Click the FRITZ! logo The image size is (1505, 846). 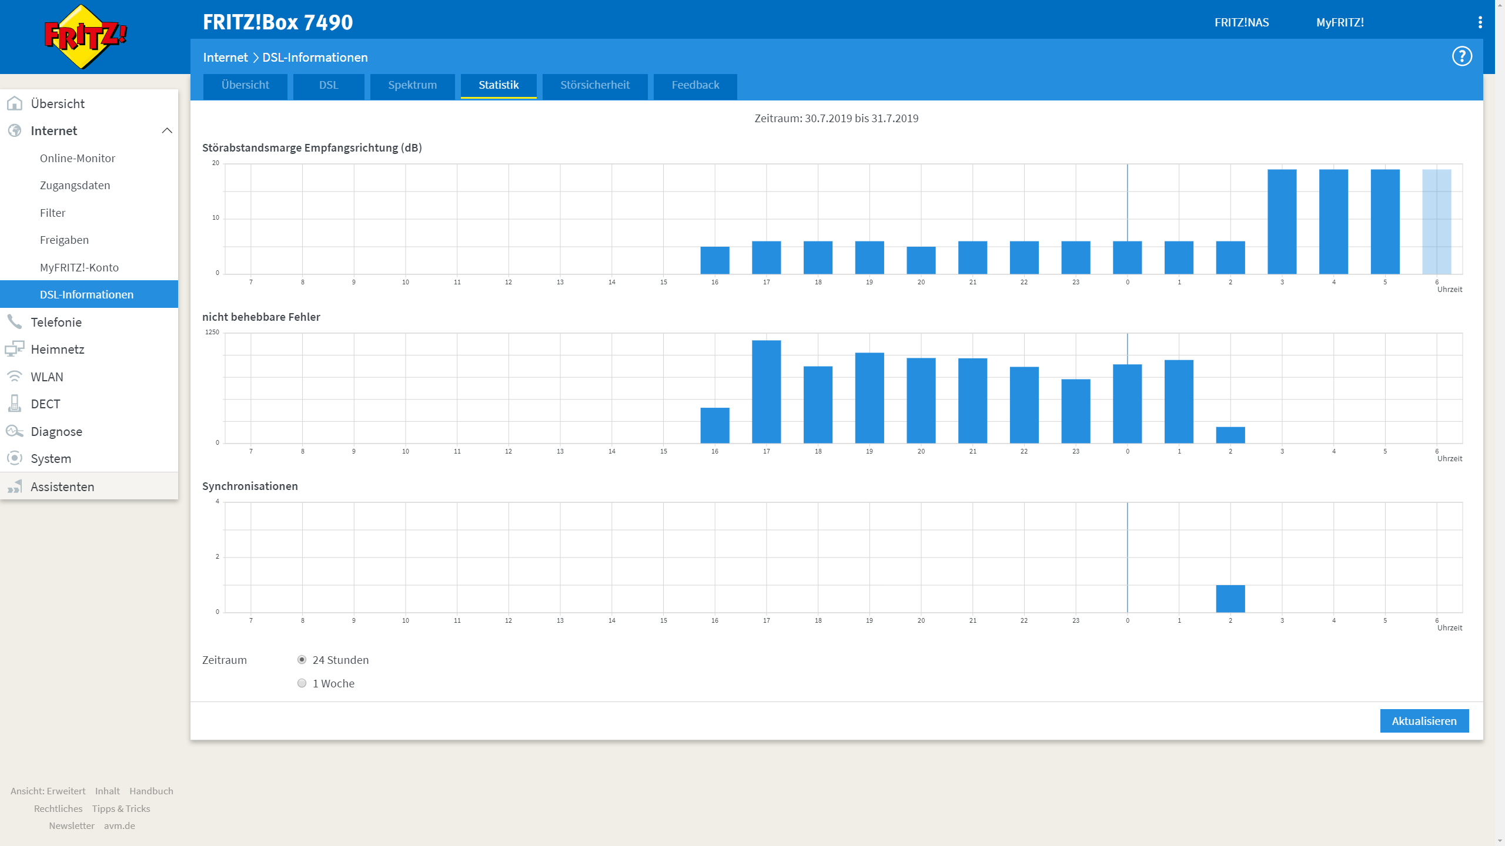coord(86,36)
